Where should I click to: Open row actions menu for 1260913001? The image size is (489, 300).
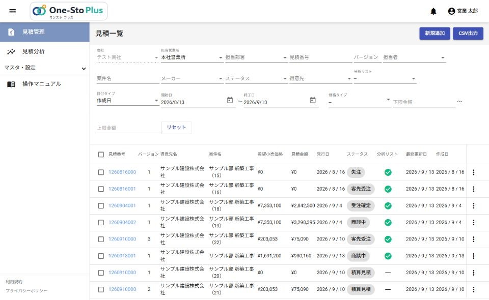[473, 256]
